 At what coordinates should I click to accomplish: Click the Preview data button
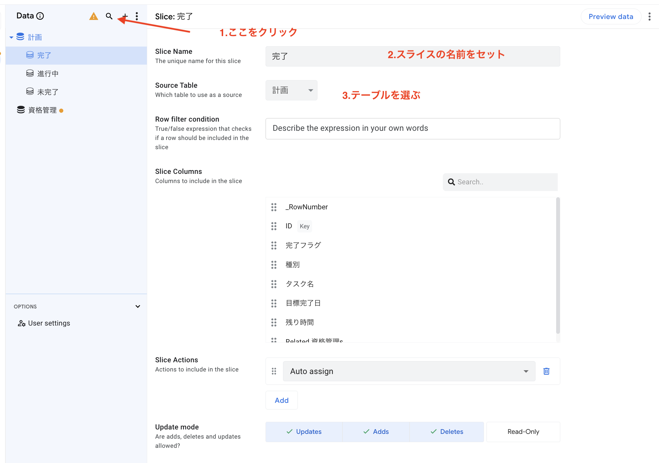tap(611, 16)
